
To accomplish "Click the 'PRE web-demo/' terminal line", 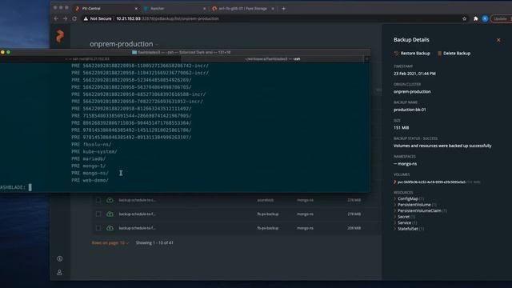I will coord(90,180).
